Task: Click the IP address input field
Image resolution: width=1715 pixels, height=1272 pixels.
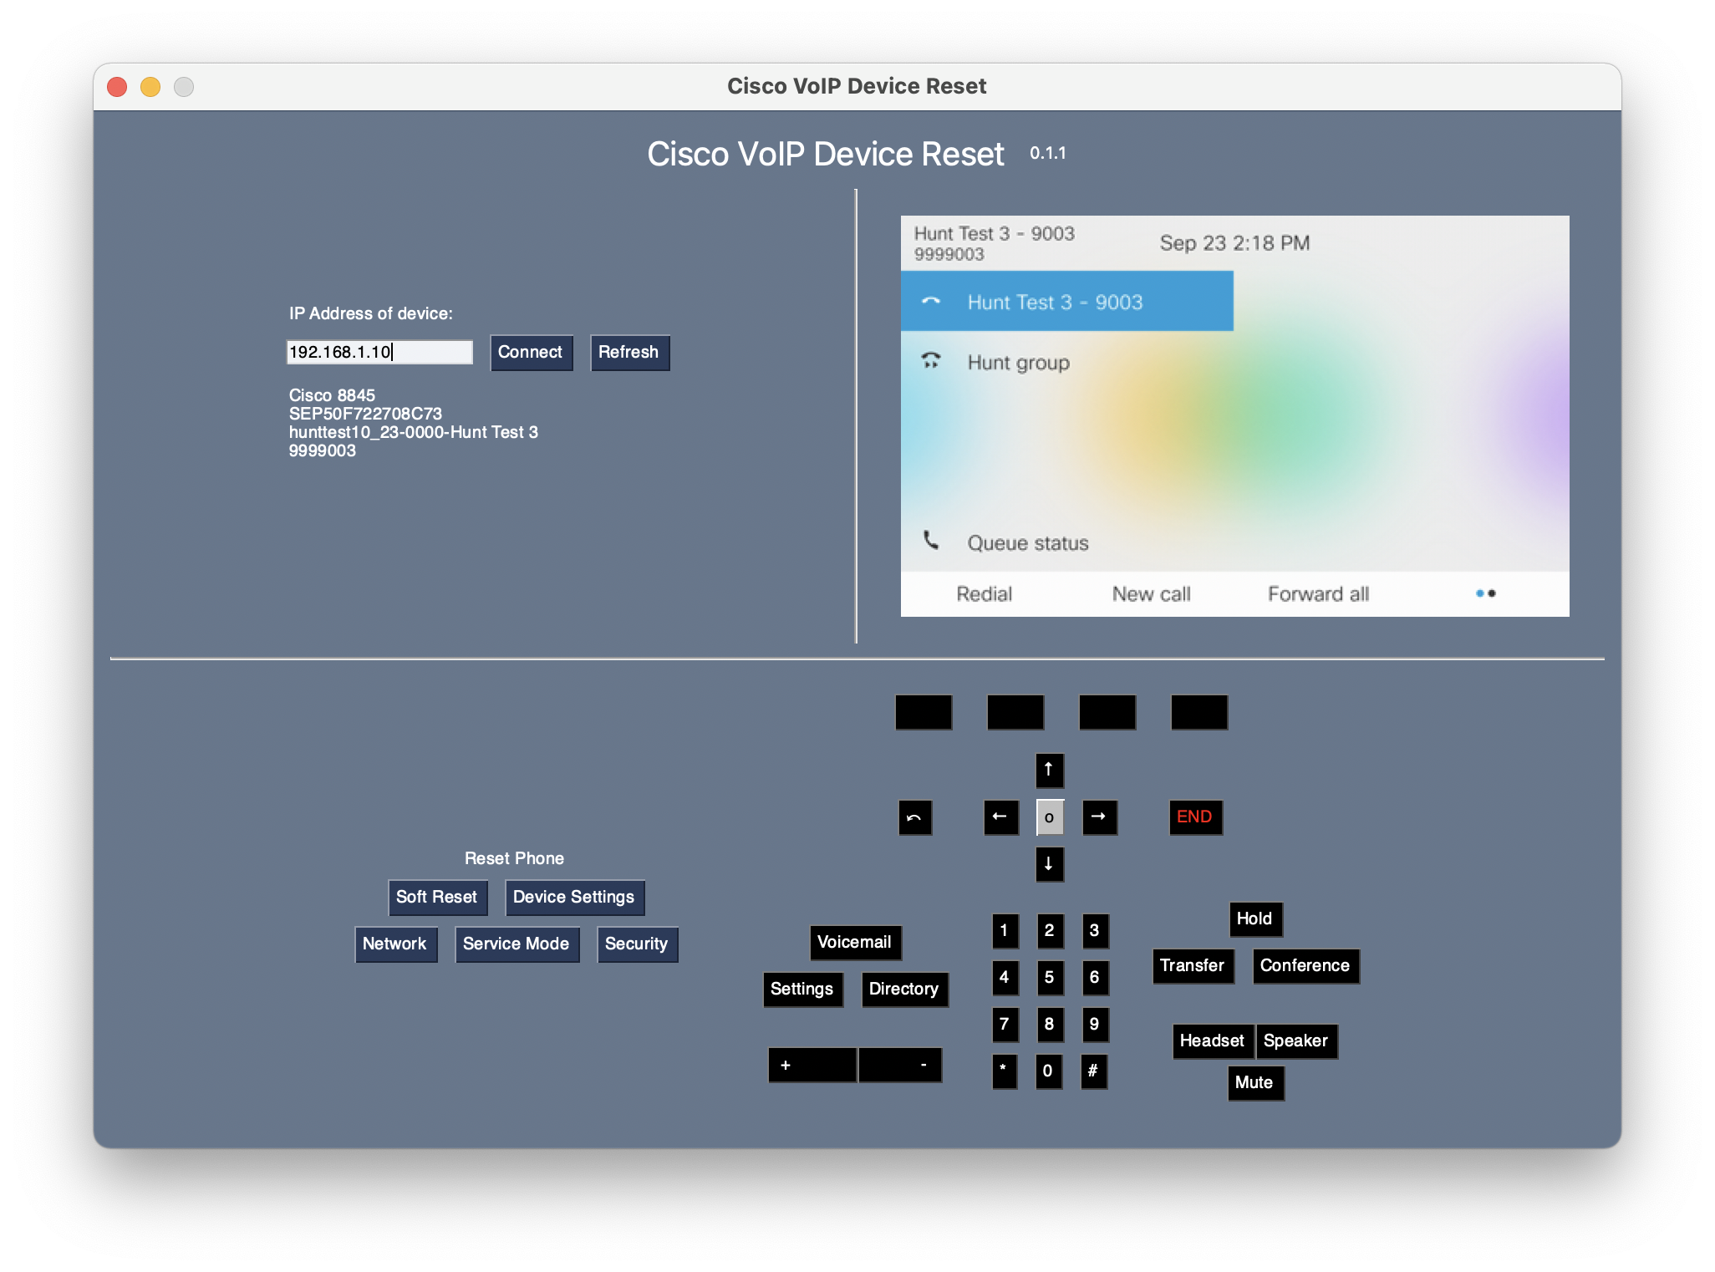Action: (x=379, y=352)
